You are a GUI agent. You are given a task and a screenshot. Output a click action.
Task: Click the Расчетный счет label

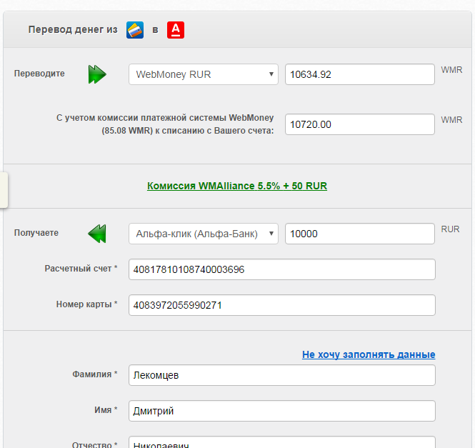pos(81,269)
